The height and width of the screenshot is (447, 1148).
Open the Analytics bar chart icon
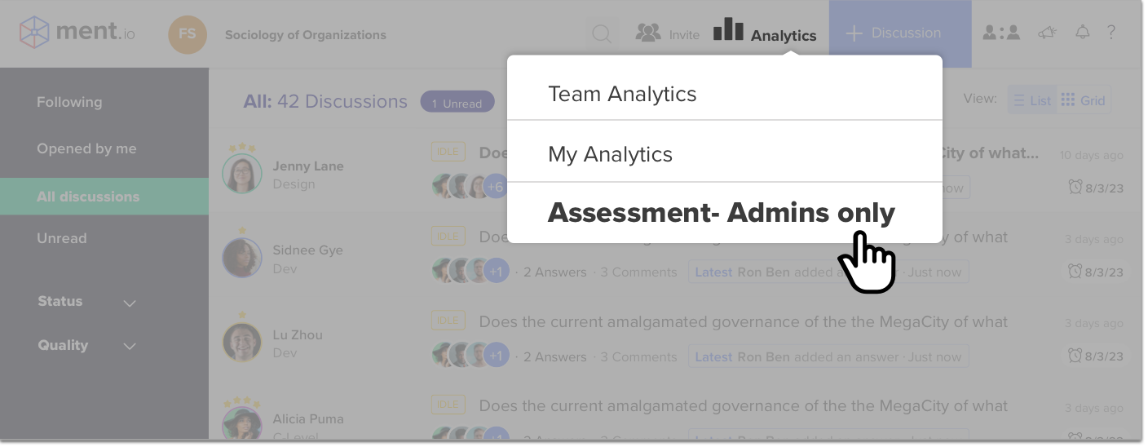(728, 29)
